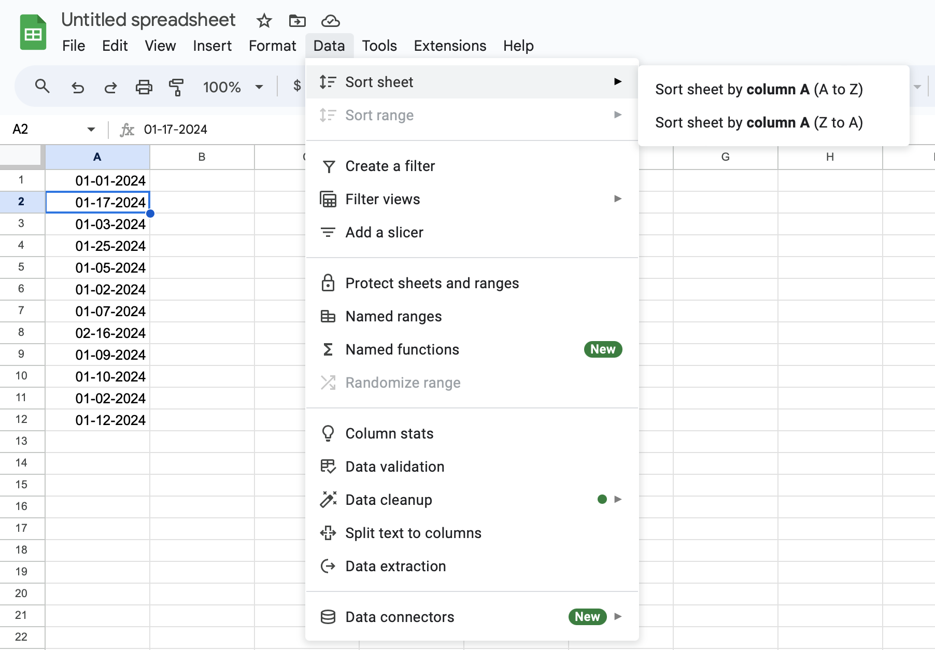Expand the Data connectors submenu arrow

pyautogui.click(x=618, y=616)
